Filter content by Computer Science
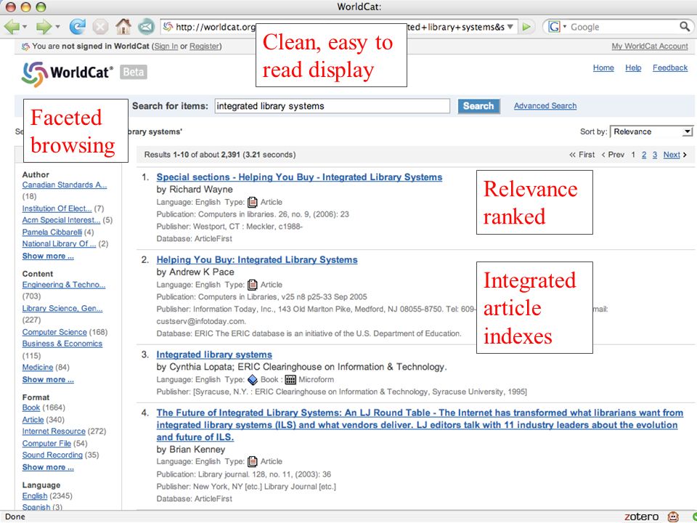697x523 pixels. (54, 332)
